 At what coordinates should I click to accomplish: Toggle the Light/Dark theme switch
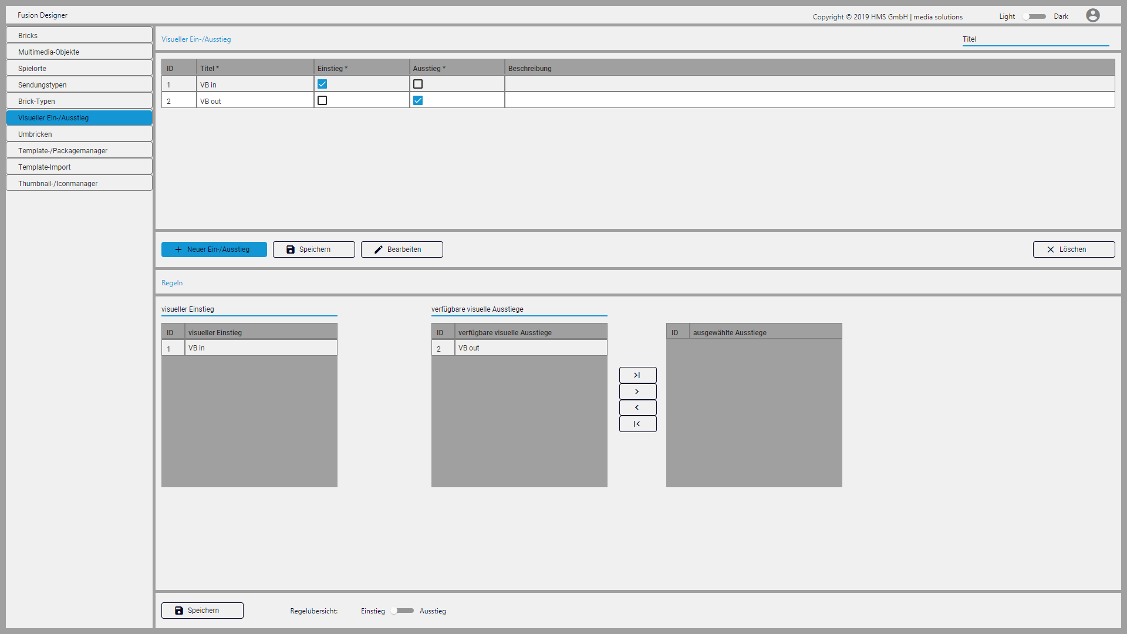click(x=1034, y=16)
